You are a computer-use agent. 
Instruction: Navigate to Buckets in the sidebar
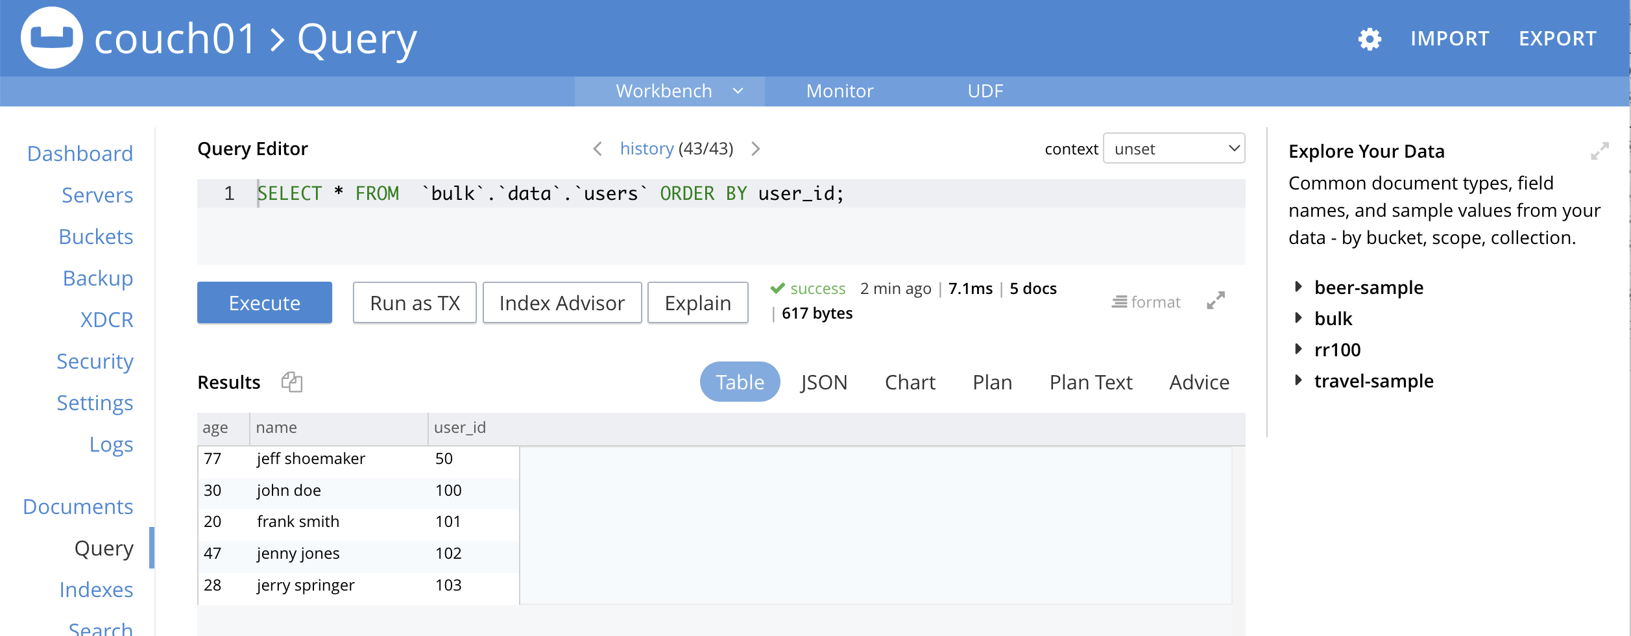pyautogui.click(x=95, y=237)
